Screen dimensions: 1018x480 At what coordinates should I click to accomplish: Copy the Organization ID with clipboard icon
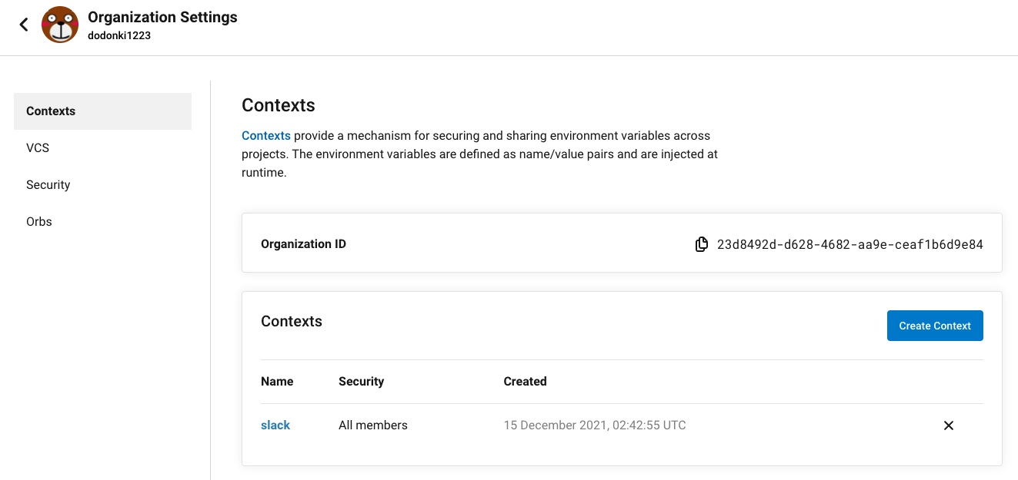coord(701,244)
